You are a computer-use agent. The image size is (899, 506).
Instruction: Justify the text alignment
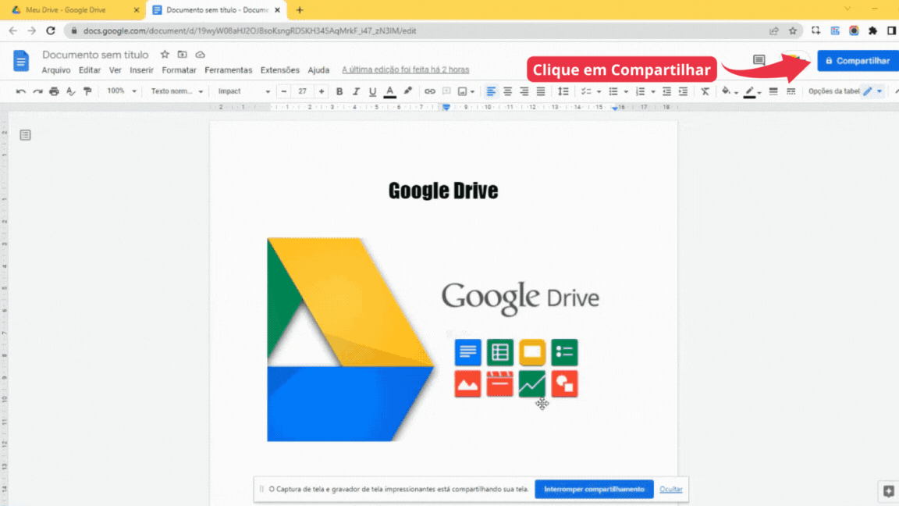[x=541, y=91]
